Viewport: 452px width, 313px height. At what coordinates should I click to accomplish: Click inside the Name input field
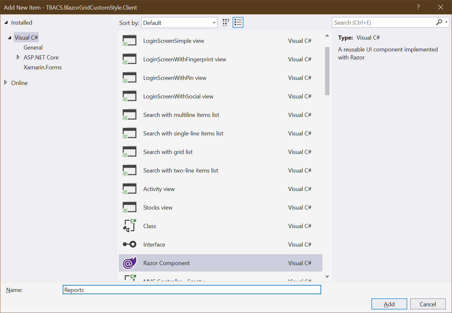[192, 289]
